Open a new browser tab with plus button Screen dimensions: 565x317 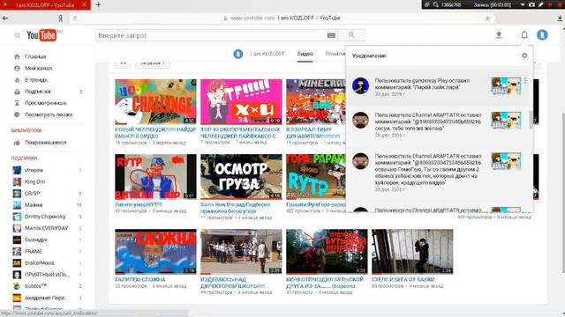coord(98,4)
